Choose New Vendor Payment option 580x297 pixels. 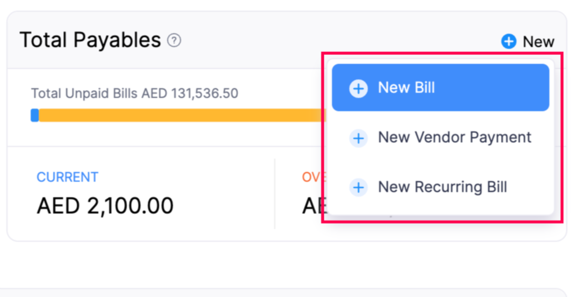454,138
